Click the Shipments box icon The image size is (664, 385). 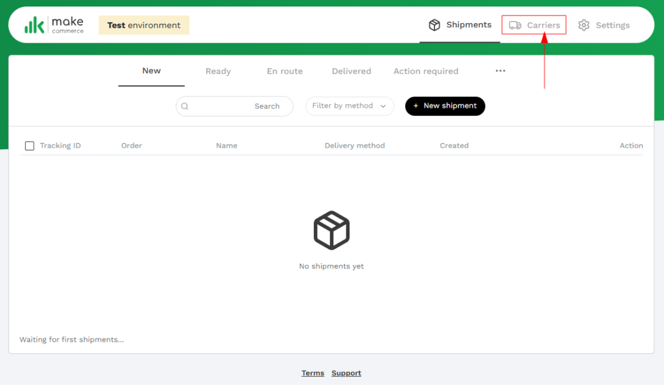(434, 25)
